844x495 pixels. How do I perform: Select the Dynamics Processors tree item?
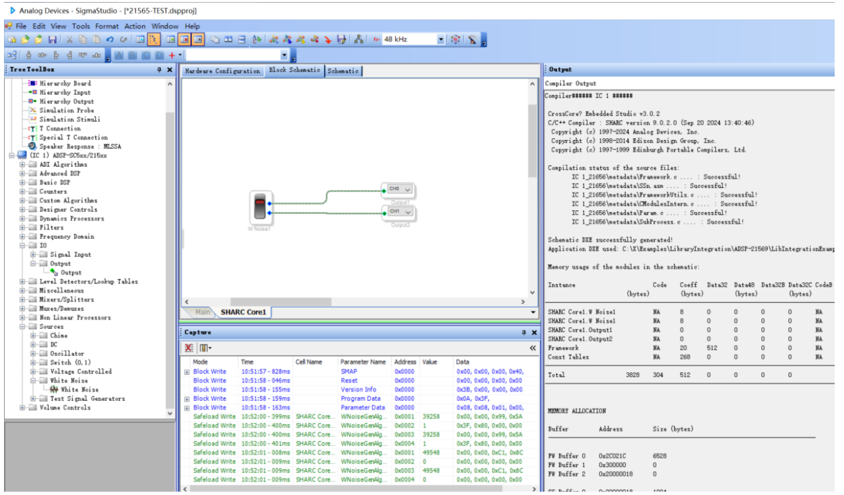(x=71, y=218)
